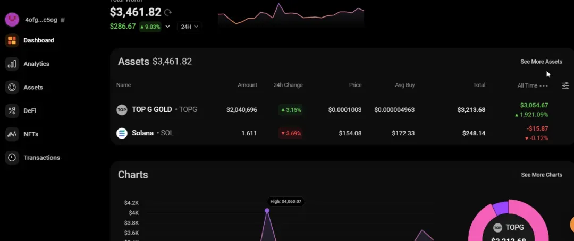Viewport: 574px width, 241px height.
Task: Sort by the Avg Buy column header
Action: click(x=405, y=85)
